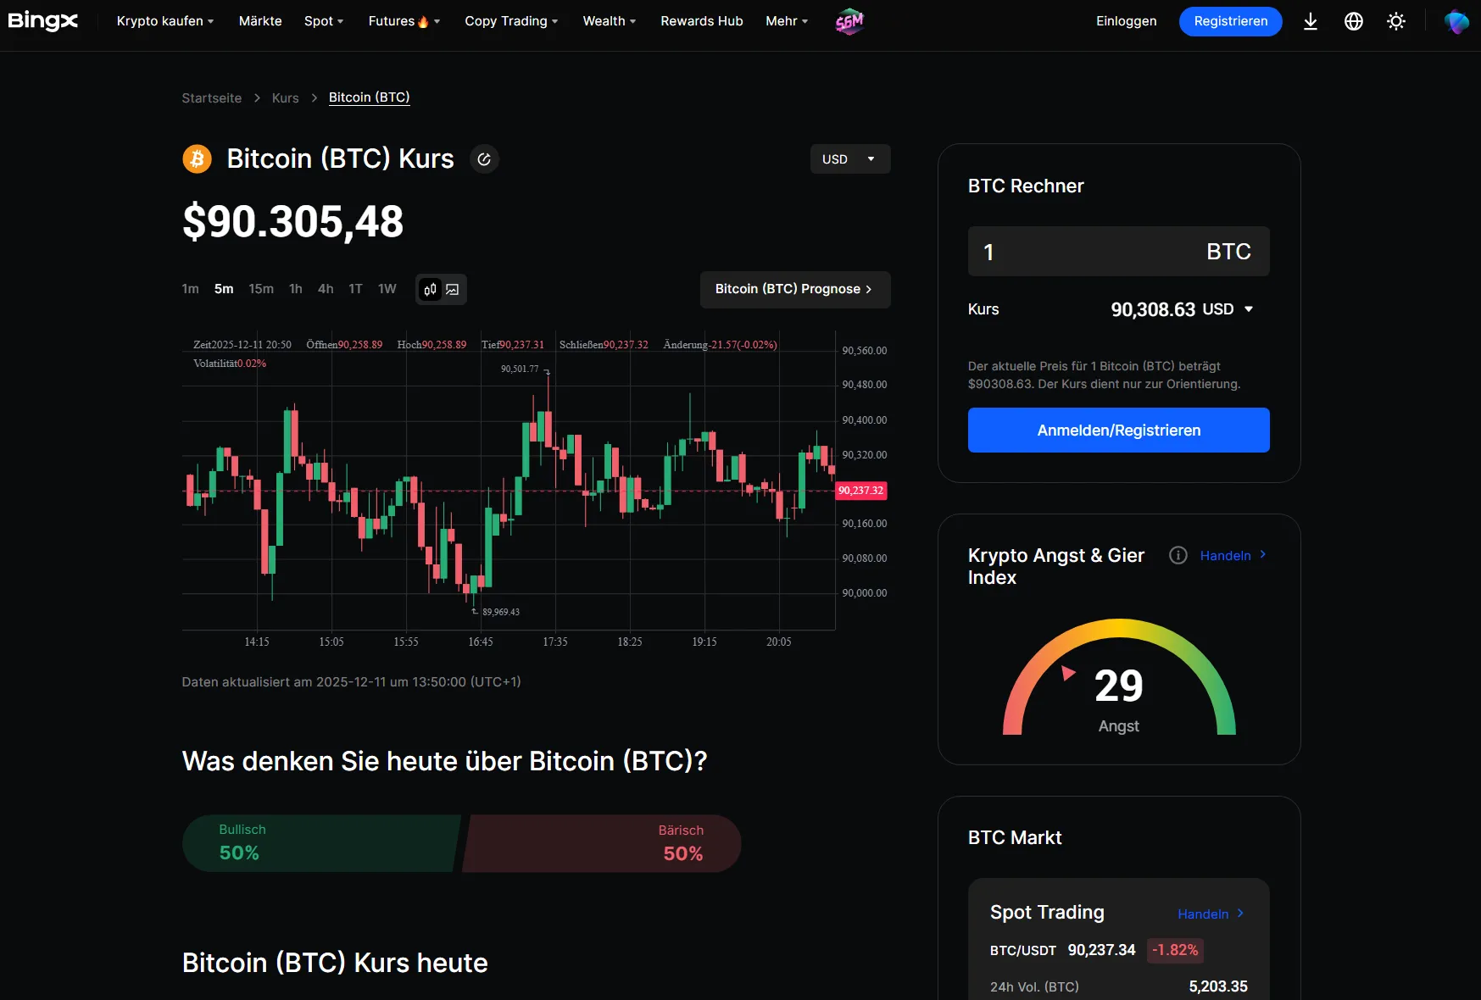The image size is (1481, 1000).
Task: Select the 1T chart interval
Action: tap(356, 289)
